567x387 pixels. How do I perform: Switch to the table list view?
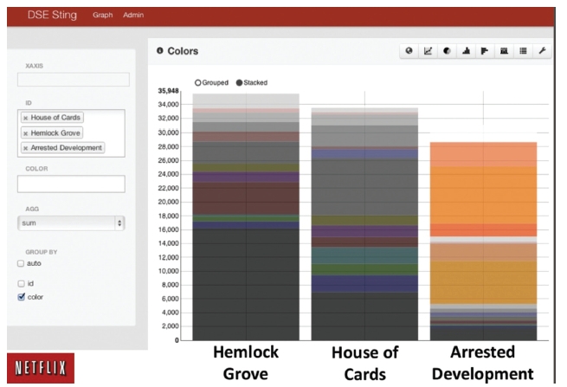(x=523, y=51)
